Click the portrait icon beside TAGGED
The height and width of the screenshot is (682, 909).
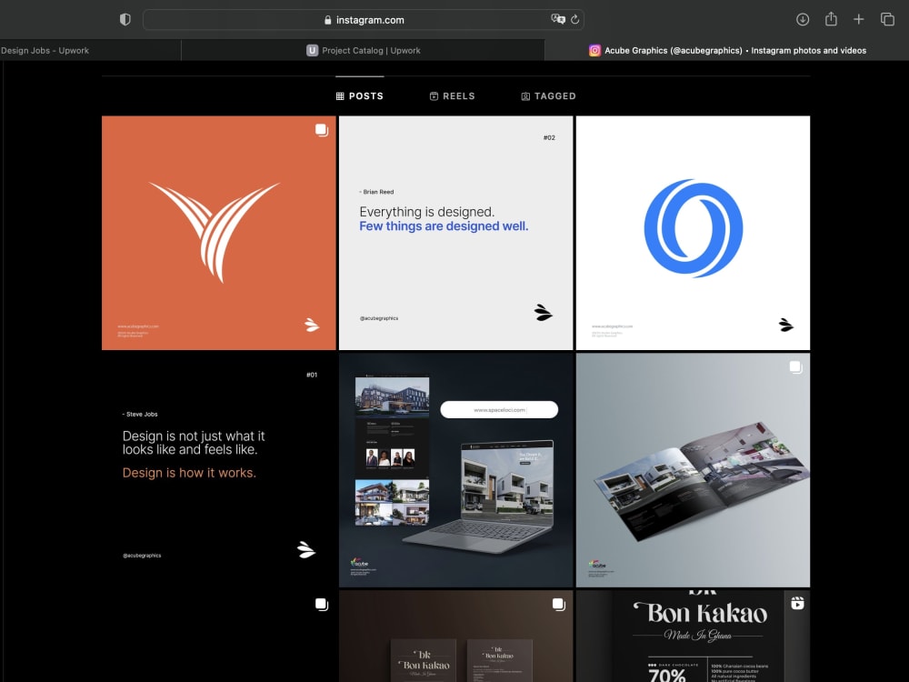524,95
